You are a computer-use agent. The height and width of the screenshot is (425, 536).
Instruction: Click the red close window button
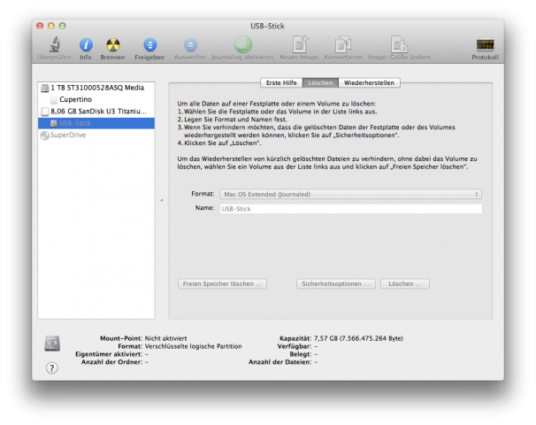[x=40, y=26]
